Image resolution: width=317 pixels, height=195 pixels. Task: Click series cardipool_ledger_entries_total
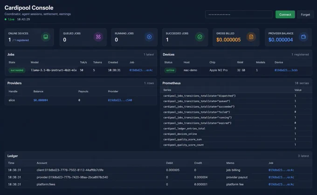[184, 128]
